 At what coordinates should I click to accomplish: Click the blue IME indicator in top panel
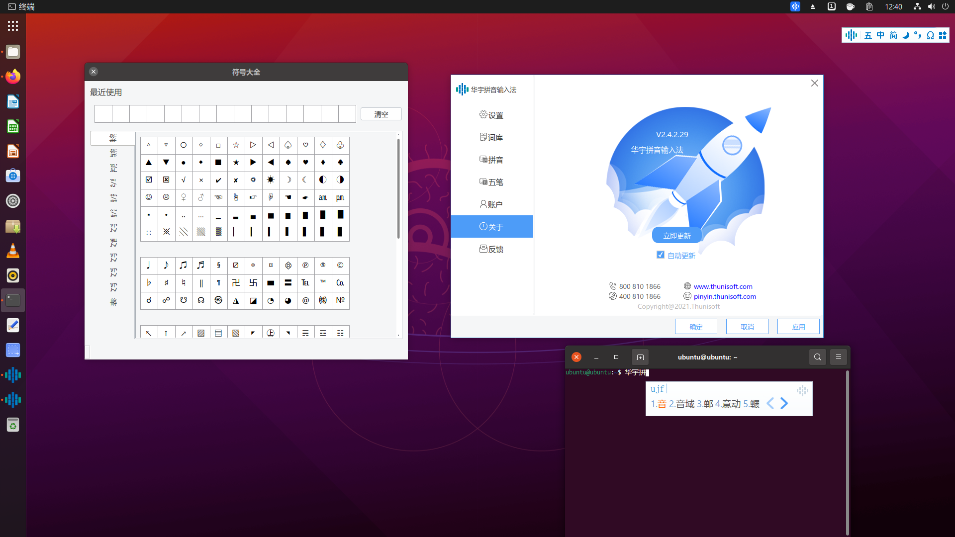[x=795, y=6]
